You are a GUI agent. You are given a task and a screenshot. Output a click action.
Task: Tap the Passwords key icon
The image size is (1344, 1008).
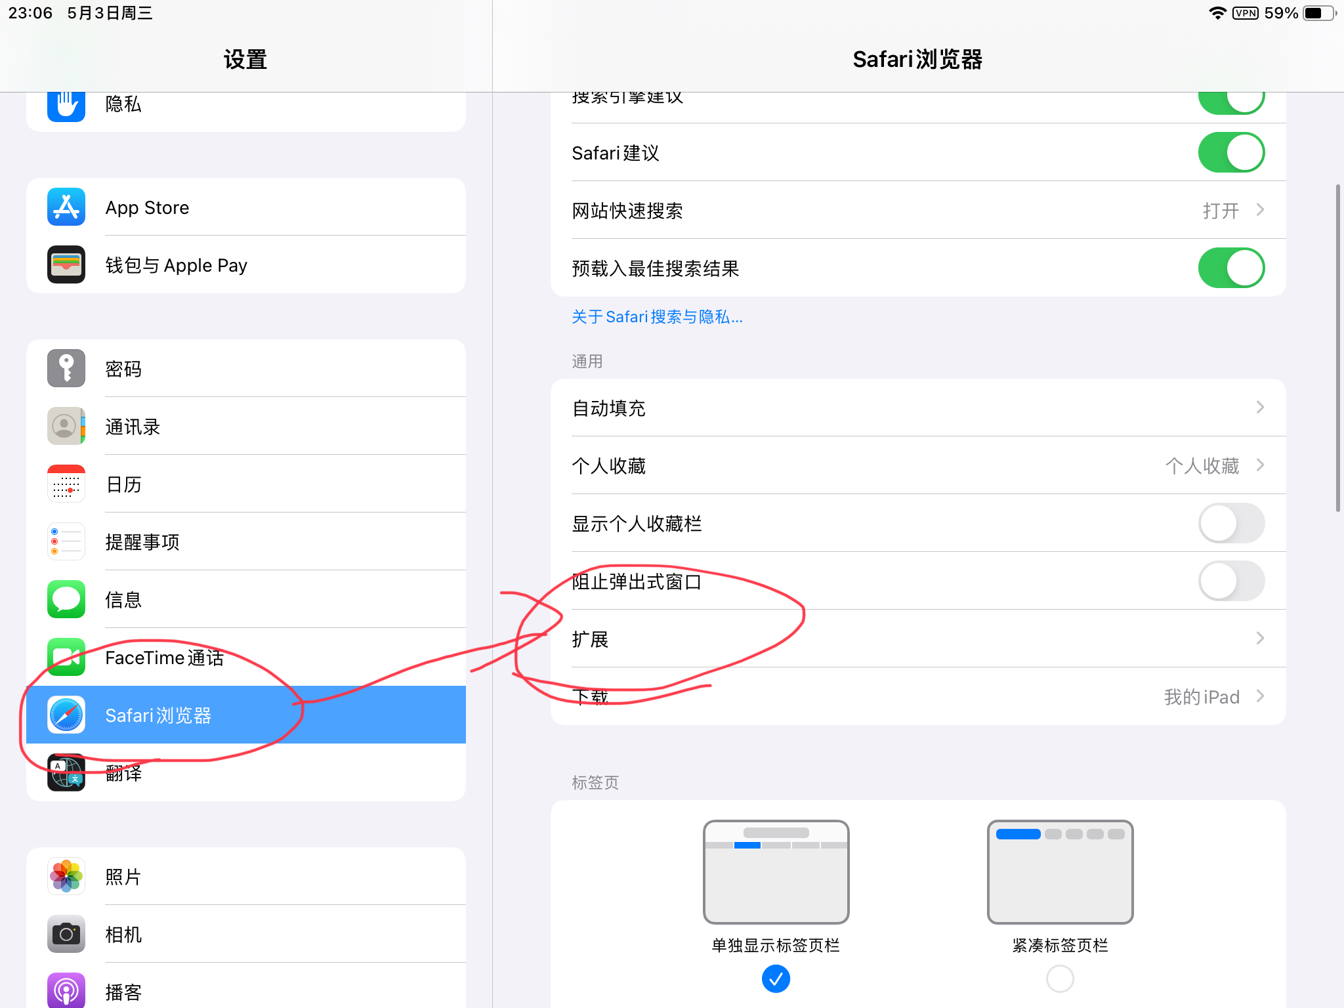(66, 368)
